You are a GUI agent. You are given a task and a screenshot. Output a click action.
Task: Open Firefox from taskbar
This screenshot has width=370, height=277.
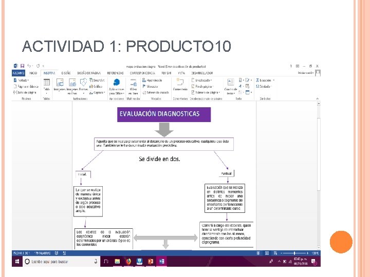click(x=128, y=262)
